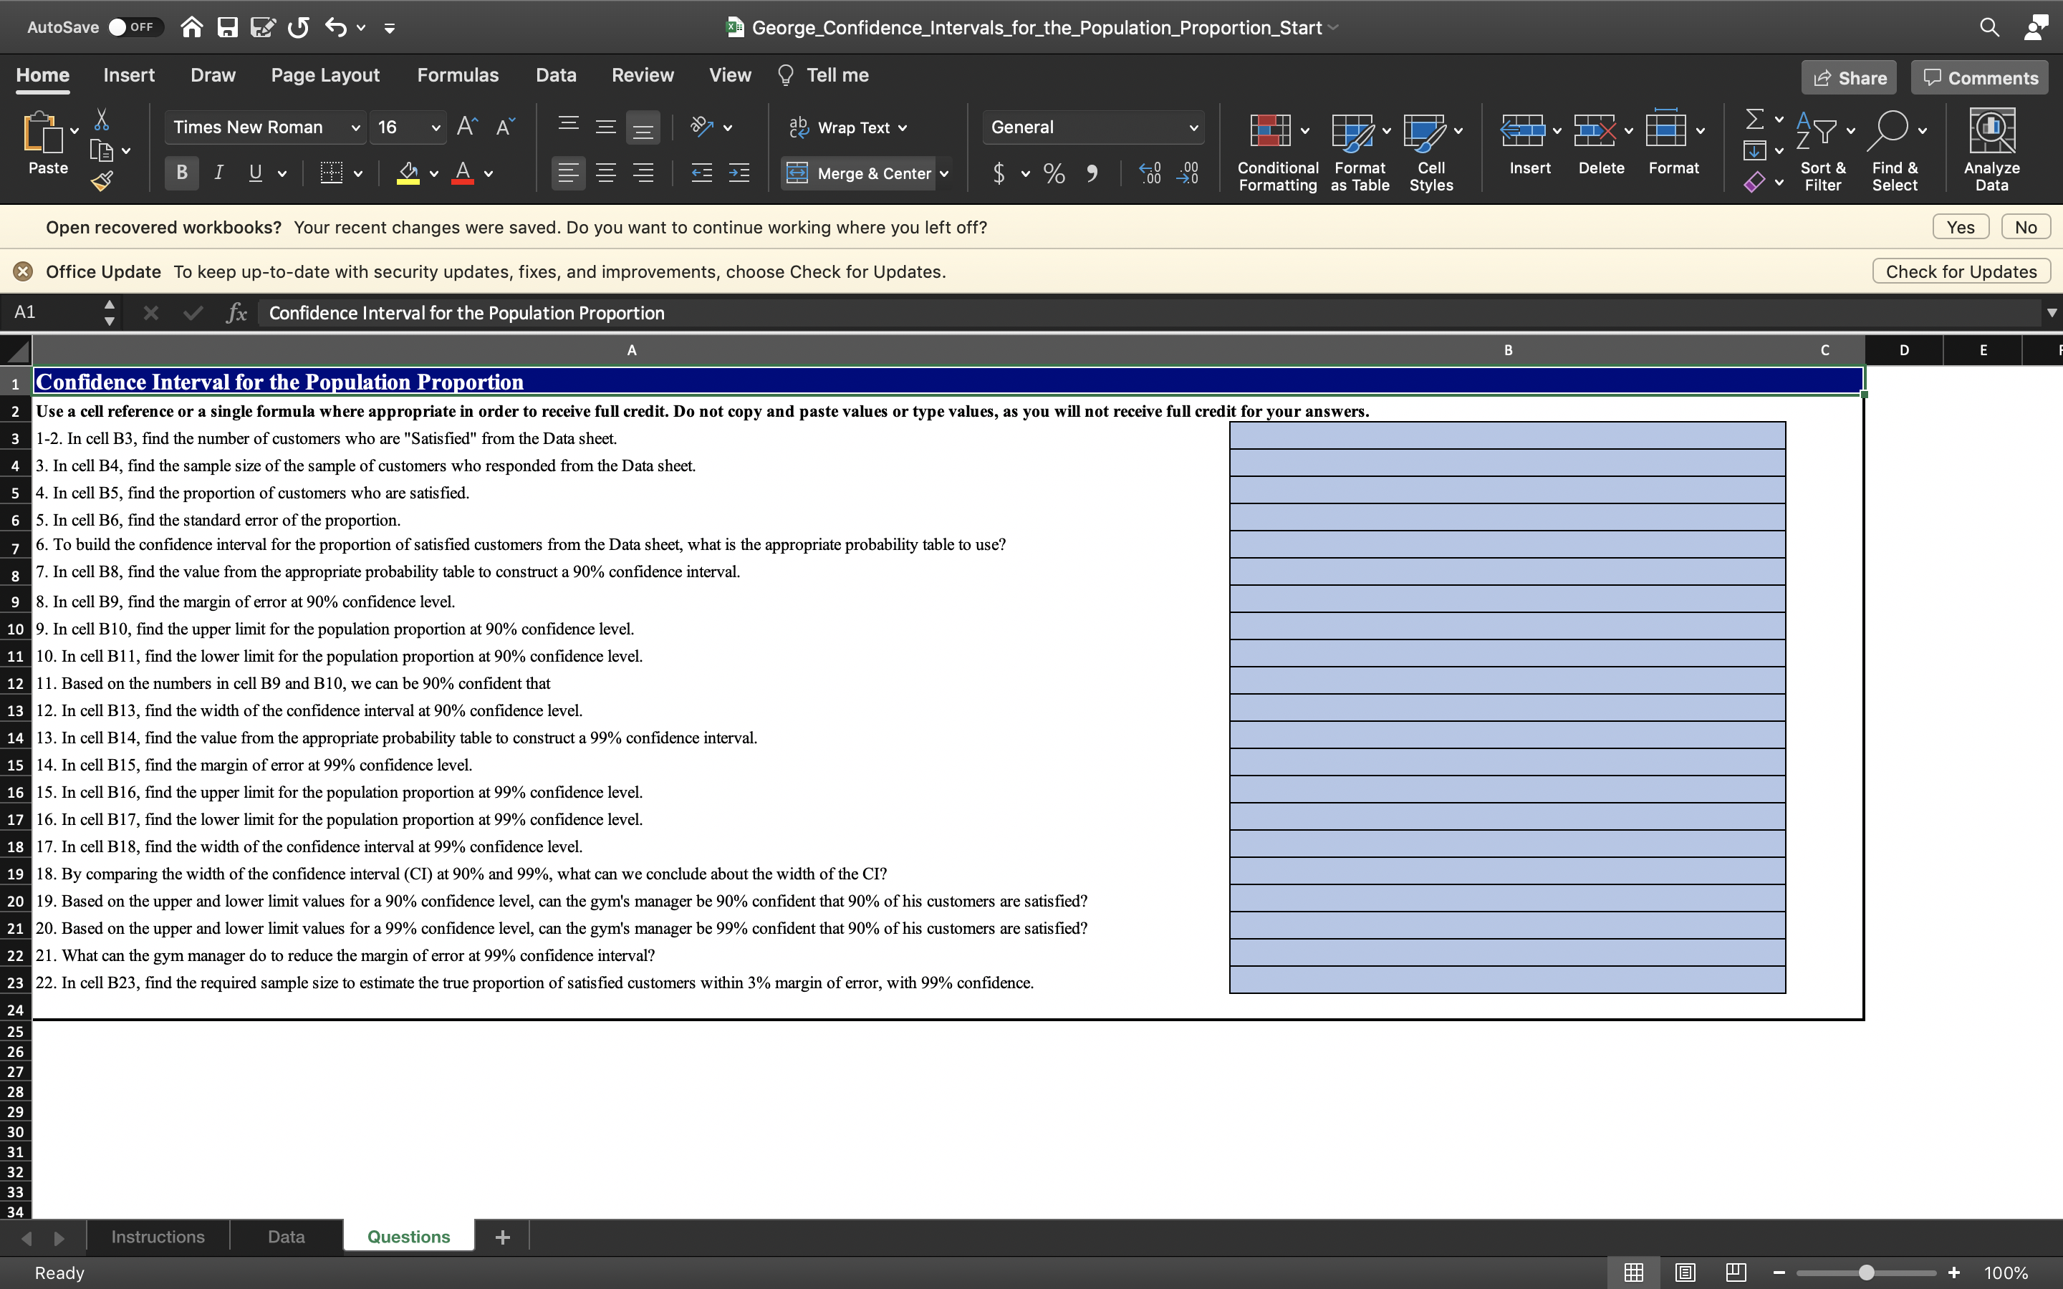This screenshot has width=2063, height=1289.
Task: Click the Check for Updates button
Action: pos(1960,270)
